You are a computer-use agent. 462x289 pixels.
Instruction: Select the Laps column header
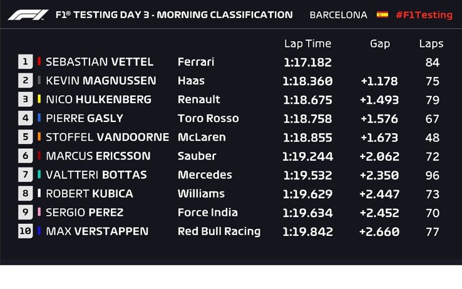click(x=431, y=44)
